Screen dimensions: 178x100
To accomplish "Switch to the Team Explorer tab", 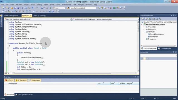I will click(x=165, y=49).
